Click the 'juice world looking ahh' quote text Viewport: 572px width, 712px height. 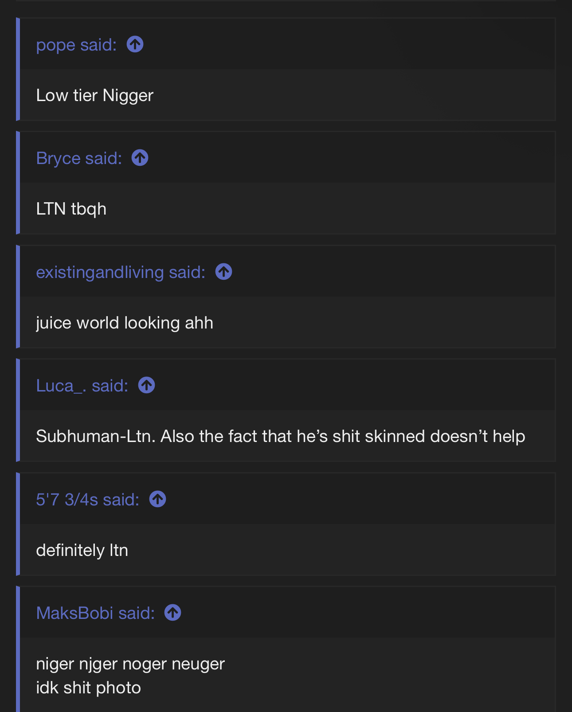125,323
